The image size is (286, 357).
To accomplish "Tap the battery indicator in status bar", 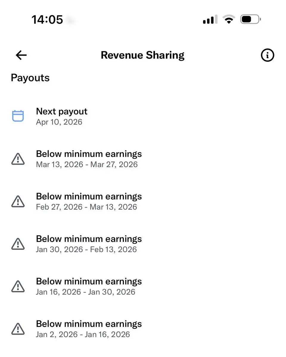I will (251, 20).
